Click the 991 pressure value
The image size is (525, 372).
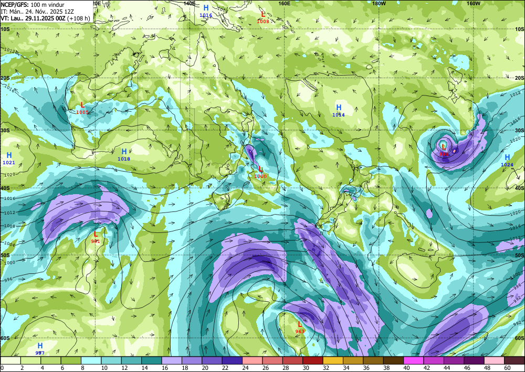pos(96,241)
